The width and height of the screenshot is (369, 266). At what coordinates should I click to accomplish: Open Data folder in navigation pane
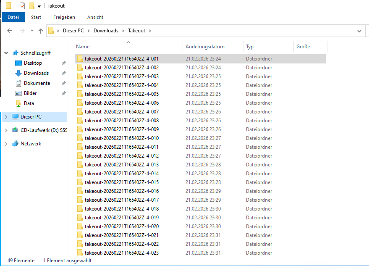29,103
